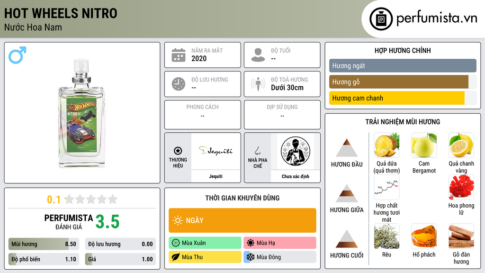Click the green 3.5 Perfumista score
Screen dimensions: 485x273
[108, 222]
